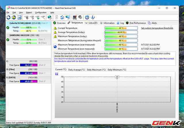Open the View menu
This screenshot has width=184, height=128.
[21, 13]
